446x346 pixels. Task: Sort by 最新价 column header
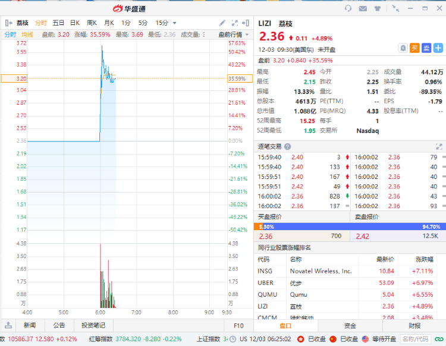point(385,259)
